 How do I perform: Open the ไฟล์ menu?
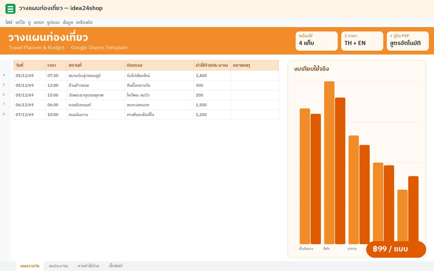point(9,22)
